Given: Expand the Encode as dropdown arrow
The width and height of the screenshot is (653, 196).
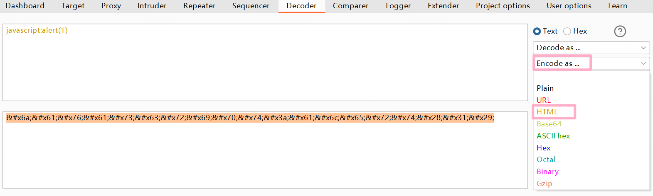Looking at the screenshot, I should pyautogui.click(x=643, y=63).
